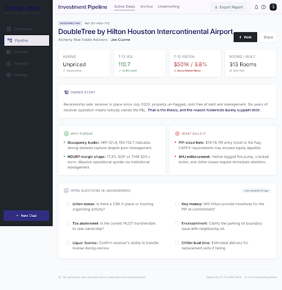
Task: Open Settings from the sidebar
Action: click(27, 75)
